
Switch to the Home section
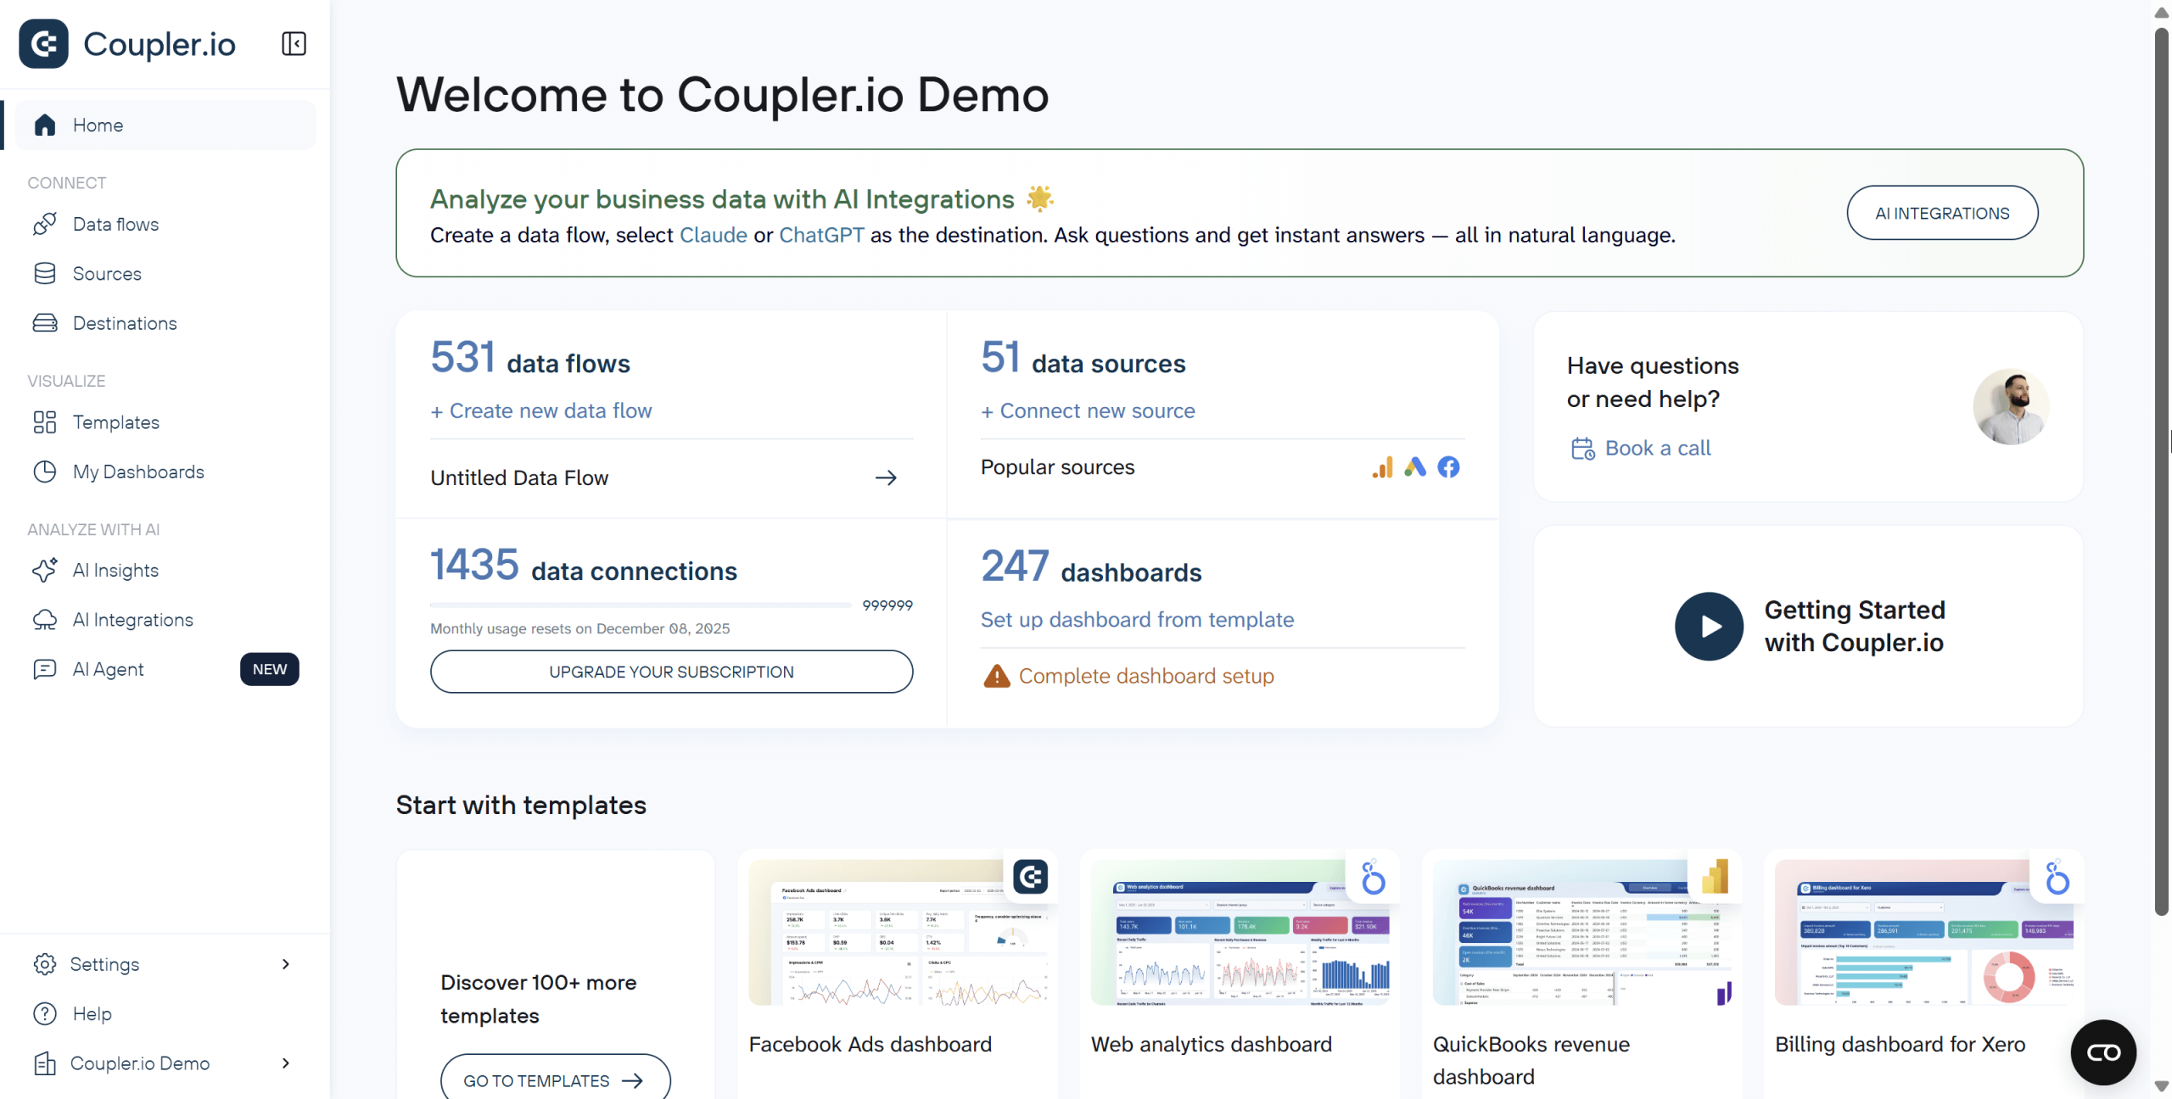pos(98,125)
